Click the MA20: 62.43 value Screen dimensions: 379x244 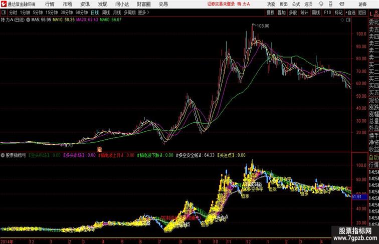[87, 20]
